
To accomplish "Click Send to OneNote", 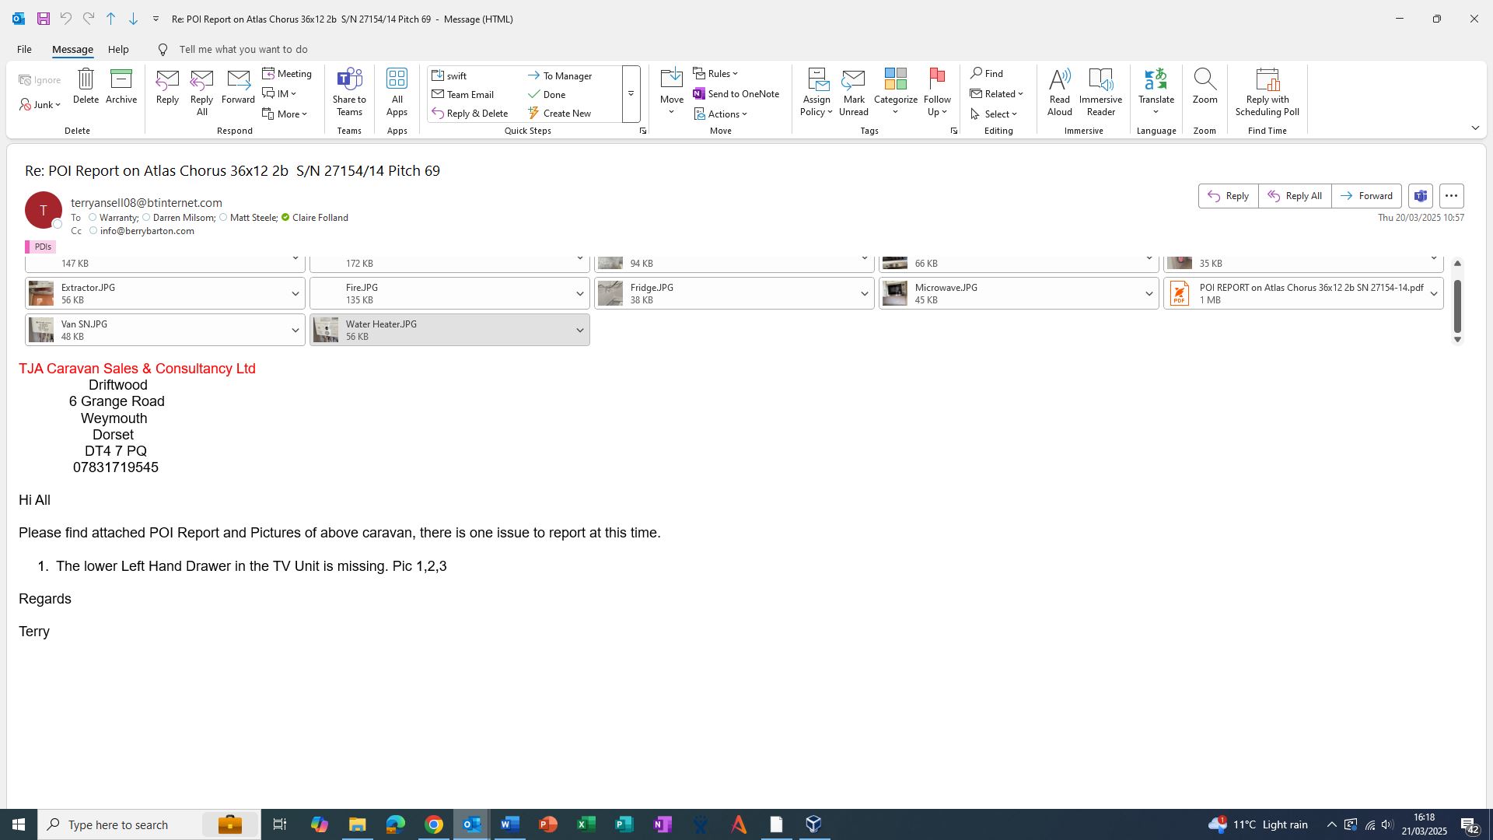I will point(736,94).
